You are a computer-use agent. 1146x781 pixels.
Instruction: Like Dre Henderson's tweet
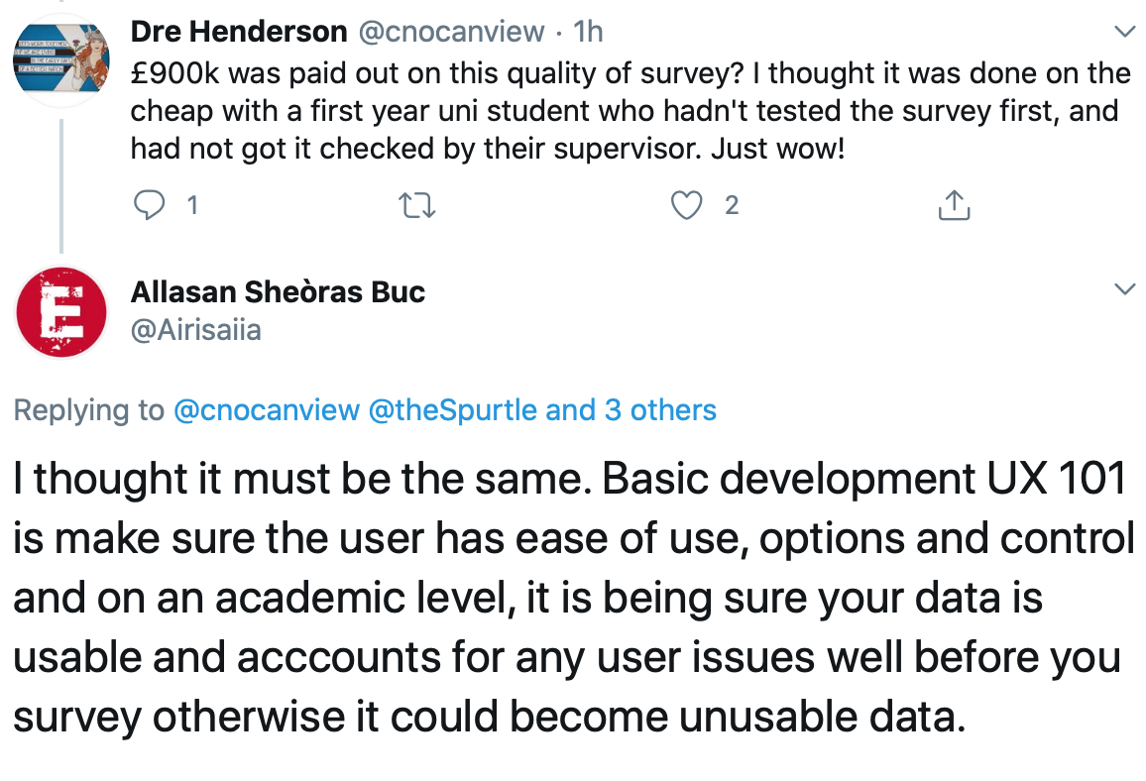click(x=686, y=205)
